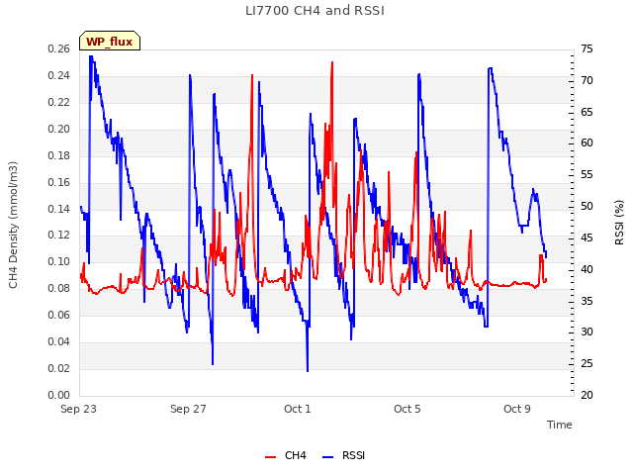Click the 0.08 left axis tick label
This screenshot has width=633, height=475.
(59, 288)
